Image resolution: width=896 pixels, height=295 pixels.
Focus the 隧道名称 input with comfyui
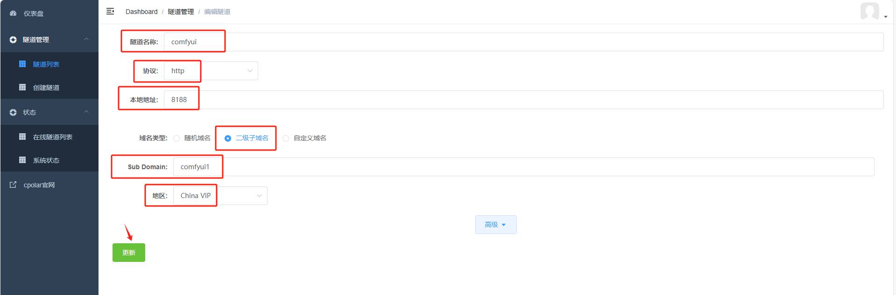coord(523,42)
